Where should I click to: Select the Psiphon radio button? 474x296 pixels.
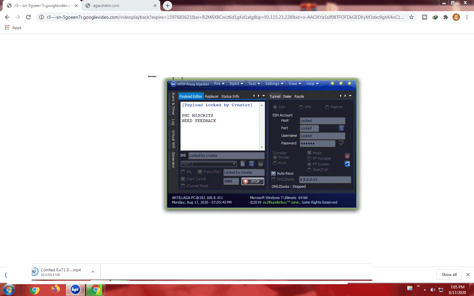pos(327,107)
